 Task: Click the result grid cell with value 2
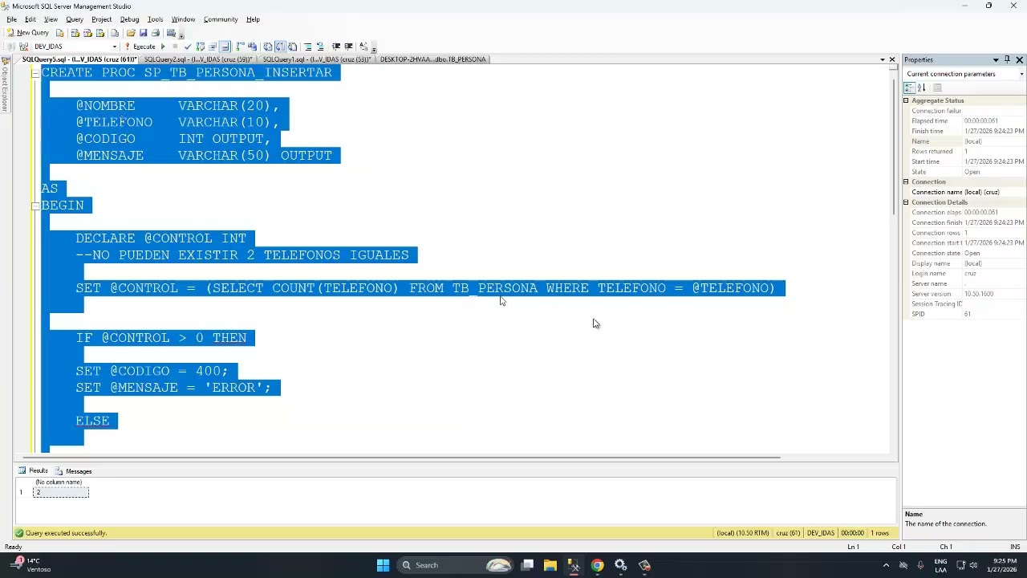coord(61,492)
